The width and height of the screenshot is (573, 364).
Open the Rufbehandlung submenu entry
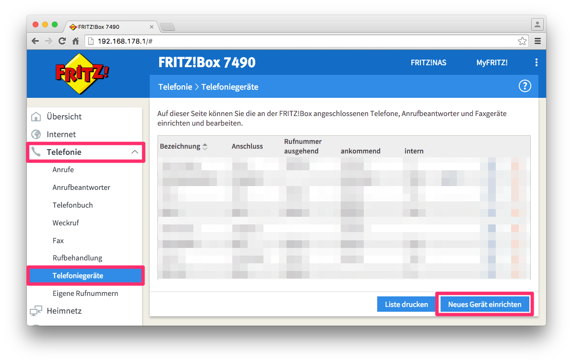(77, 258)
